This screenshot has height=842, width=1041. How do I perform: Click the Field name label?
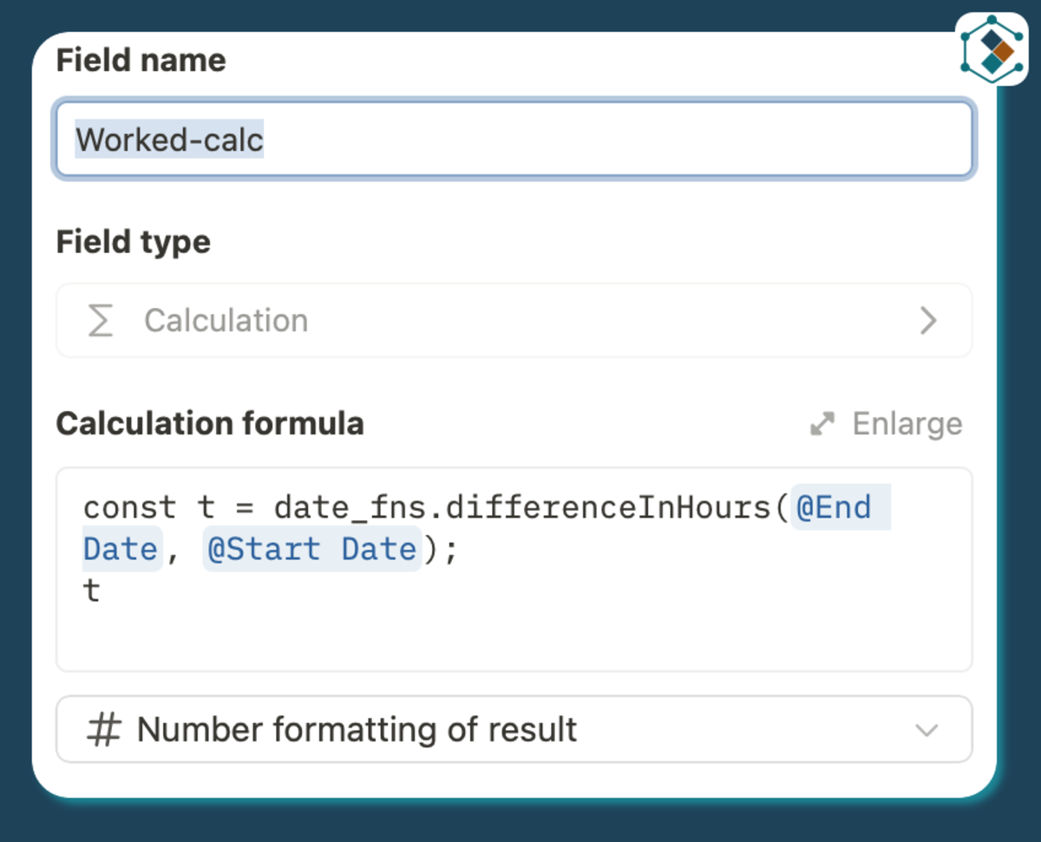141,61
